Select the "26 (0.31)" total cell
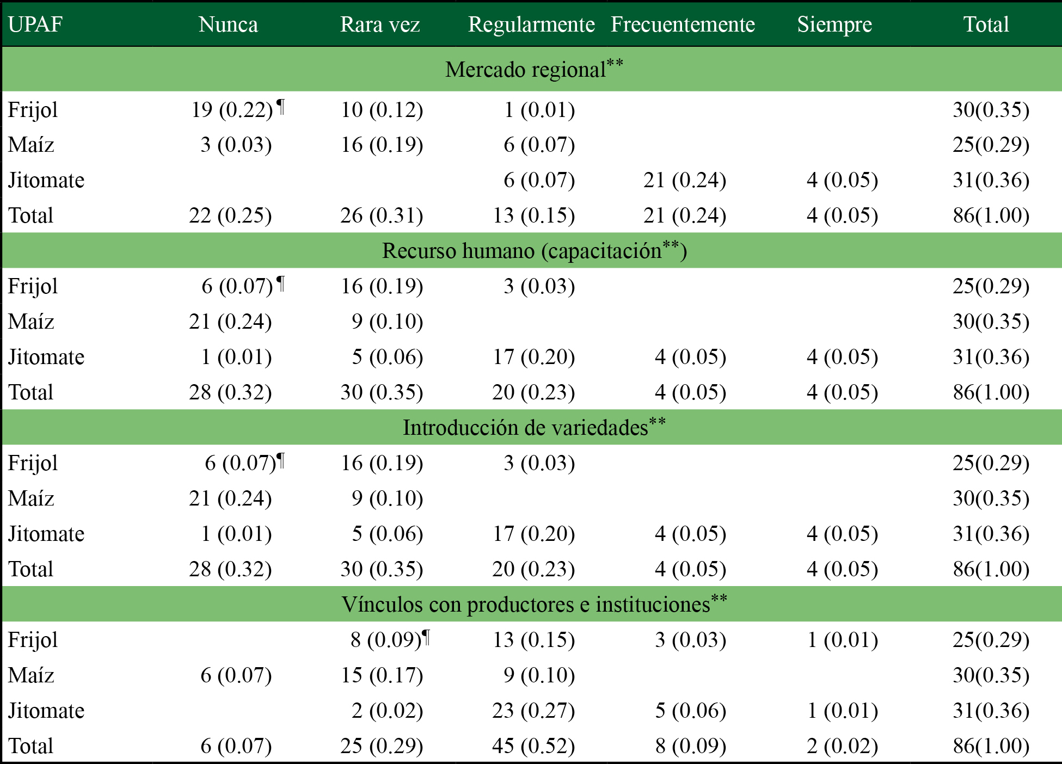Viewport: 1062px width, 764px height. coord(382,215)
